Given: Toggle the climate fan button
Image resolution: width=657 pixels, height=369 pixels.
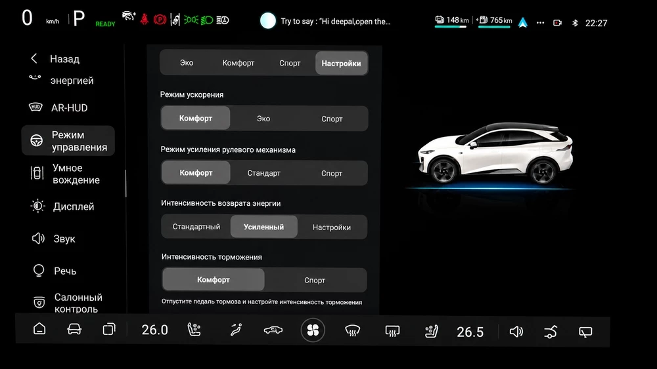Looking at the screenshot, I should point(313,330).
